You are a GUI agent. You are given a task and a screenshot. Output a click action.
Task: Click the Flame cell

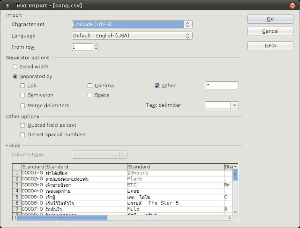pos(176,179)
